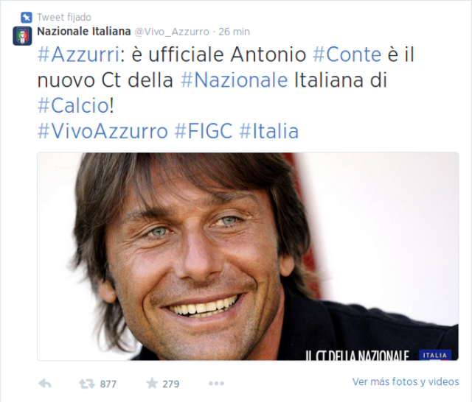Click the ITALIA badge on the photo
472x402 pixels.
[435, 355]
